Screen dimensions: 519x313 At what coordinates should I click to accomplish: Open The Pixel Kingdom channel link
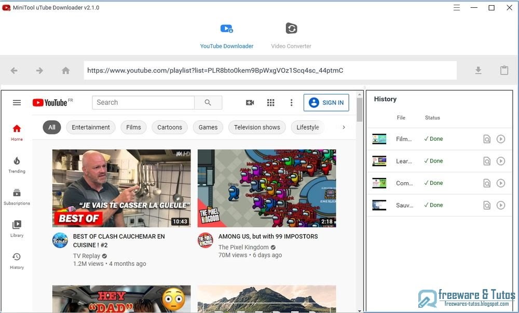243,247
